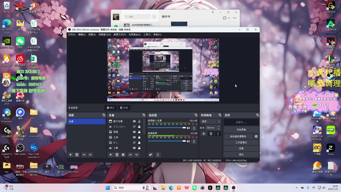Viewport: 341px width, 192px height.
Task: Move the source up in sources list
Action: [x=130, y=154]
